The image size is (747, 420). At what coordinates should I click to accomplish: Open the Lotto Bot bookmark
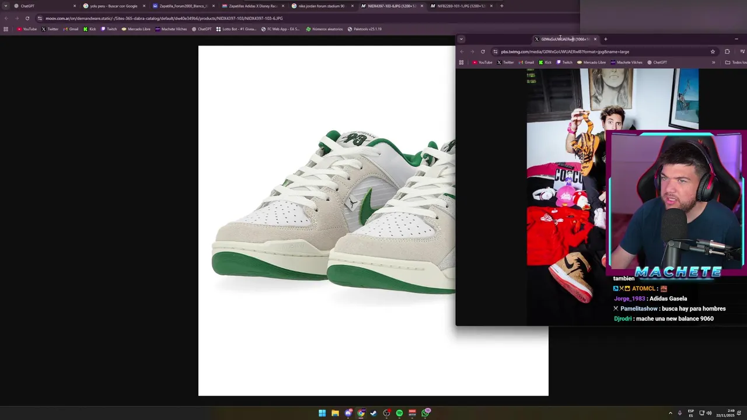236,29
